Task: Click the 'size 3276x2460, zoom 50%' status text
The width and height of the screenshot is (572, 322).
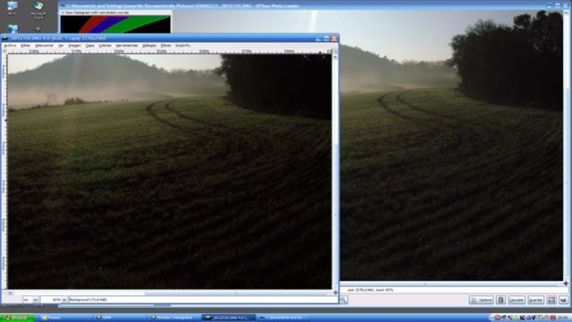Action: tap(370, 290)
